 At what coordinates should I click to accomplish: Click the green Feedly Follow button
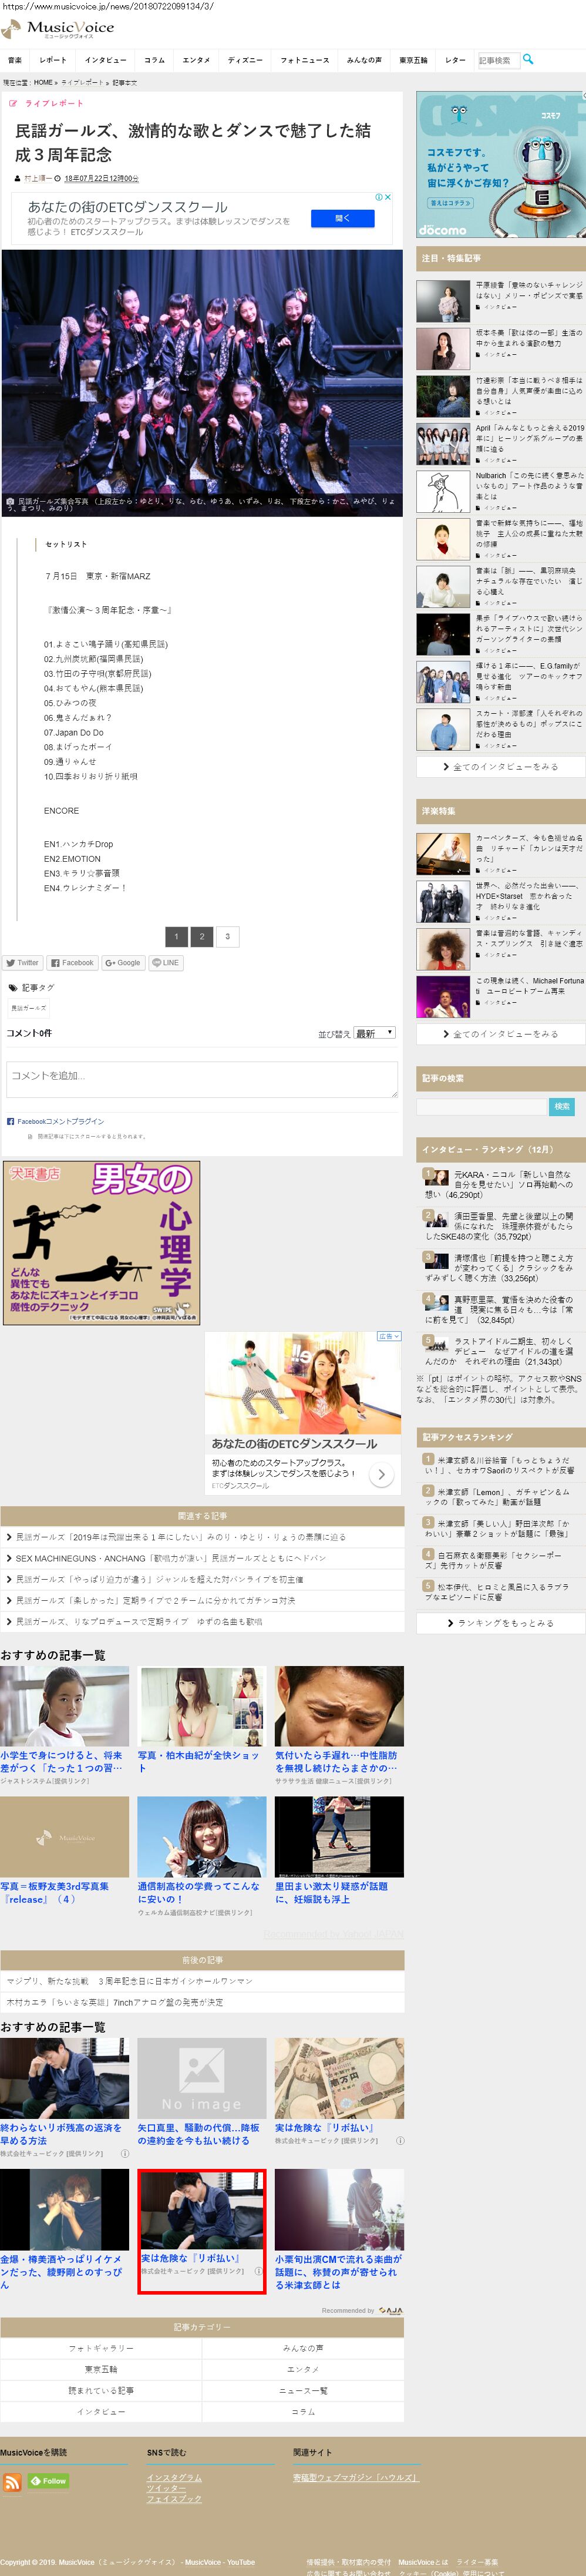coord(48,2481)
